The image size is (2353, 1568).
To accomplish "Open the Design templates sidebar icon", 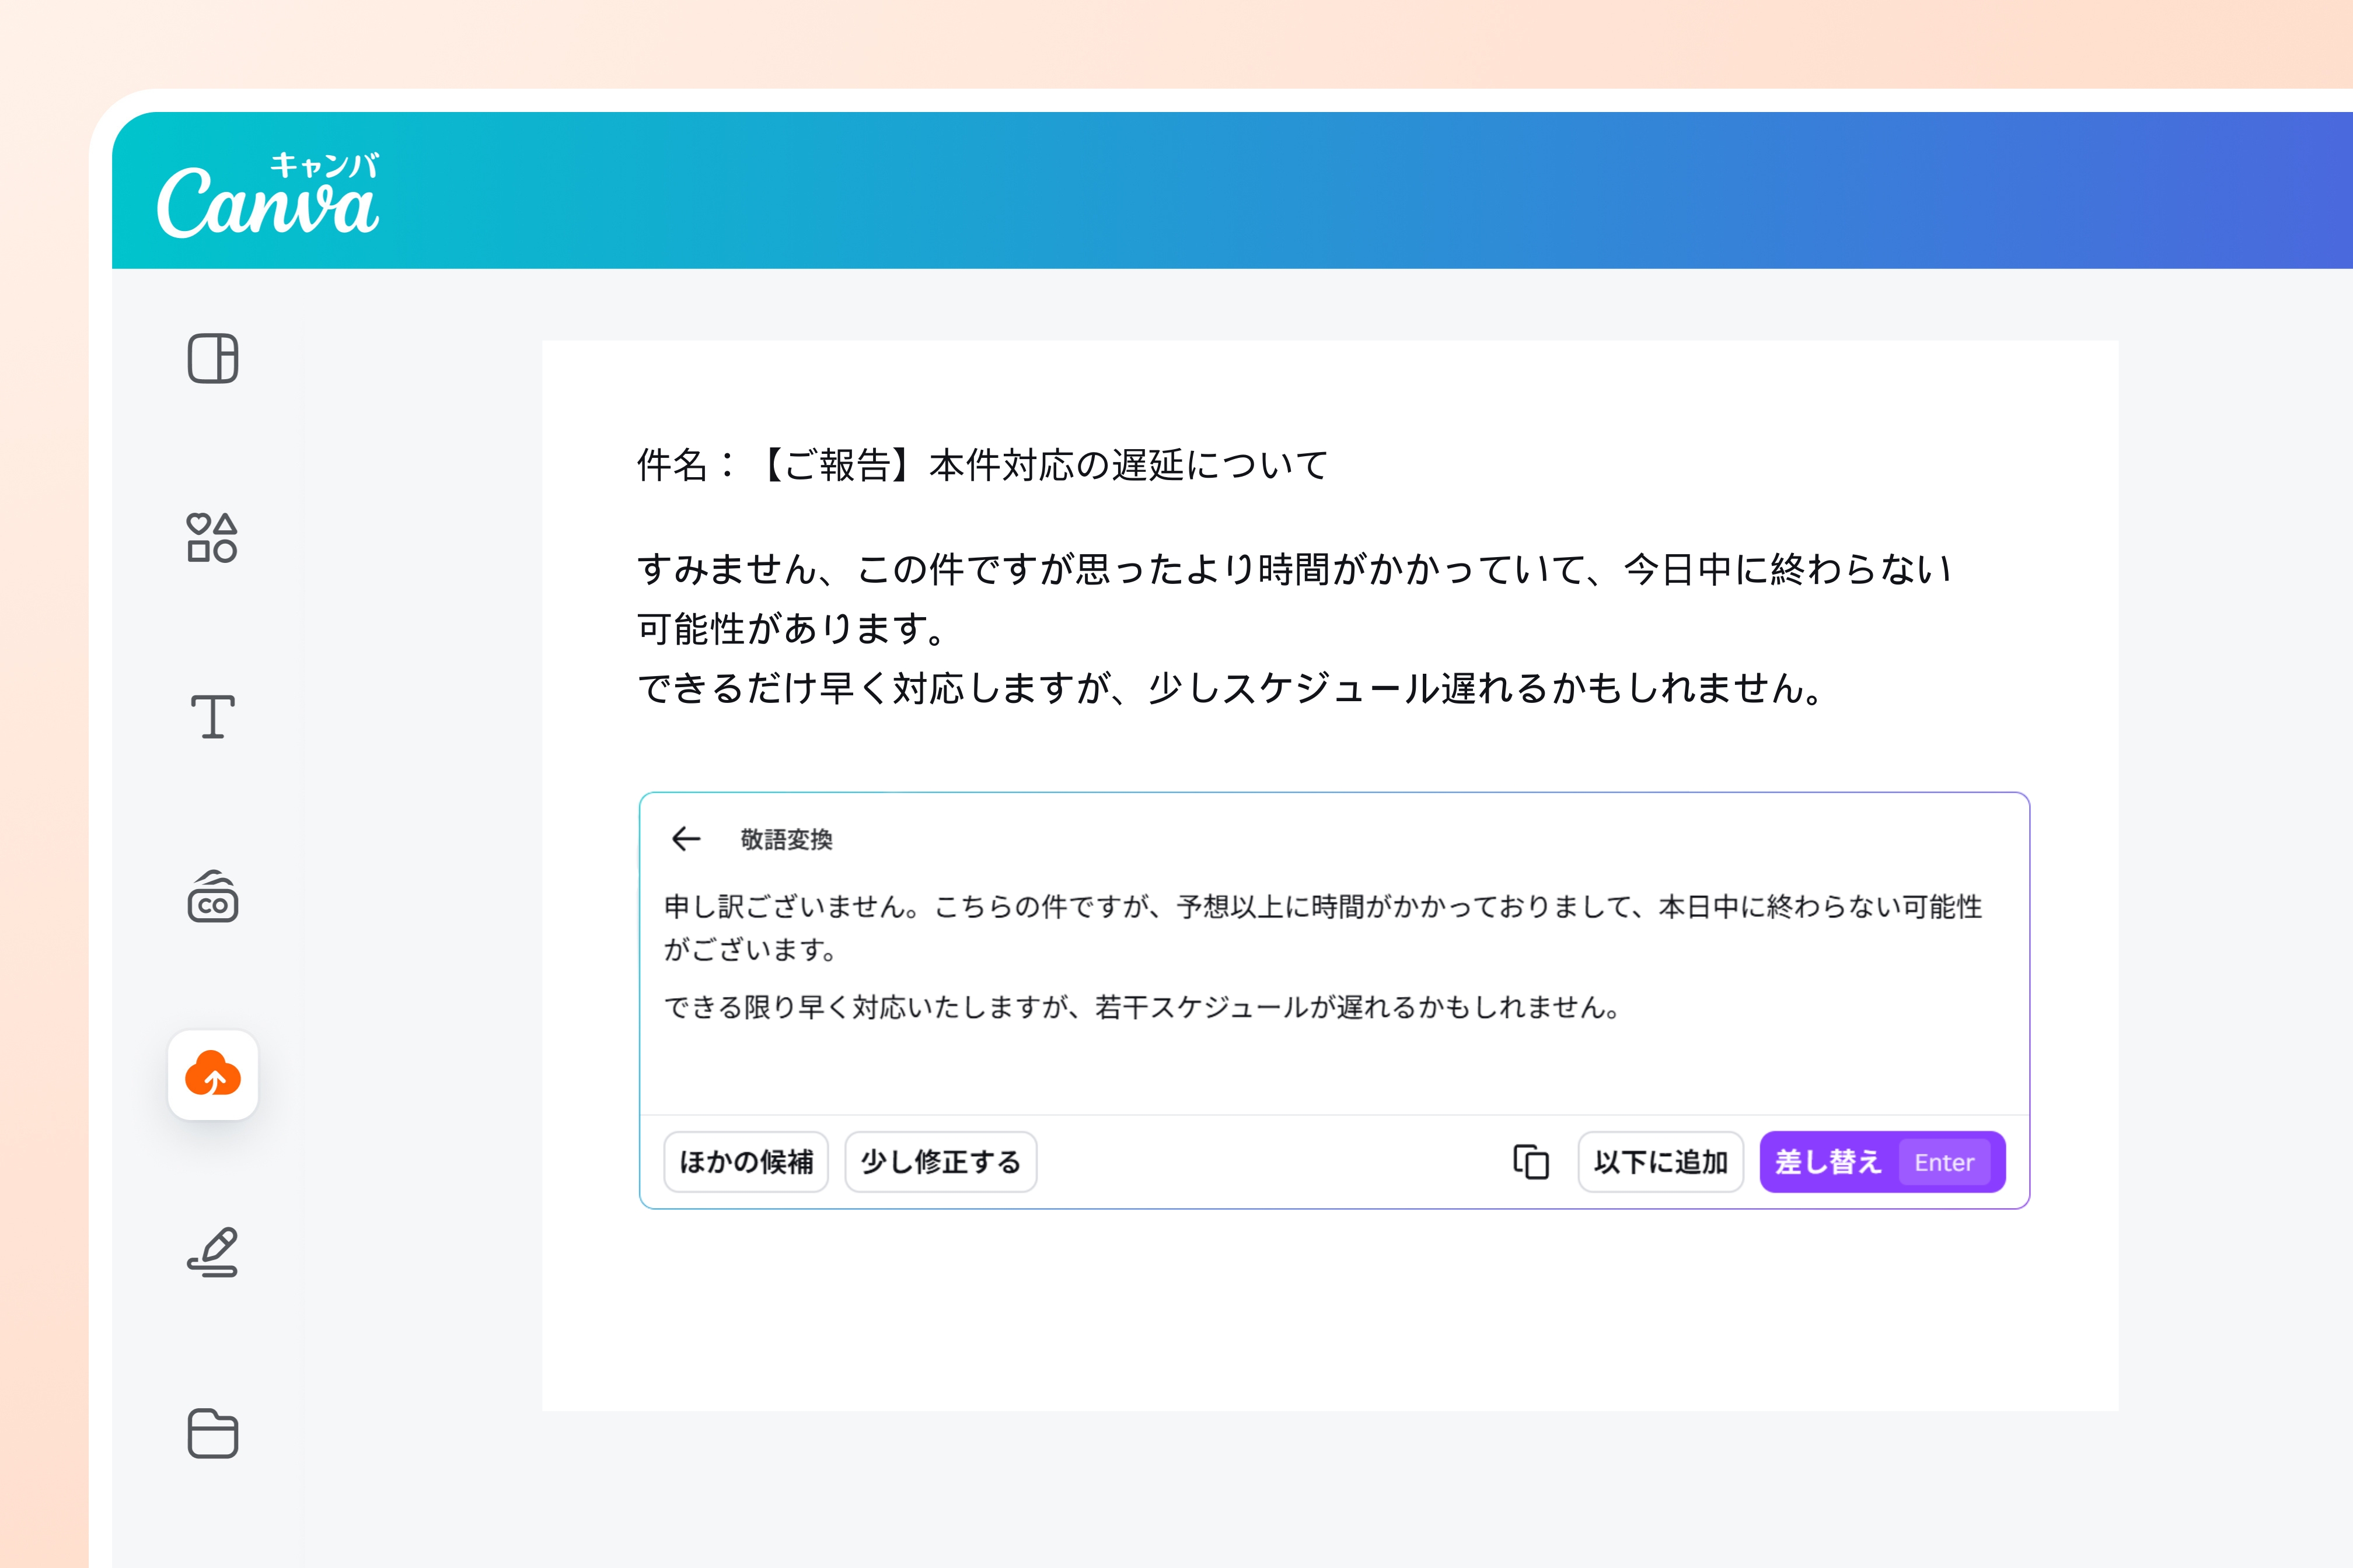I will pos(213,358).
